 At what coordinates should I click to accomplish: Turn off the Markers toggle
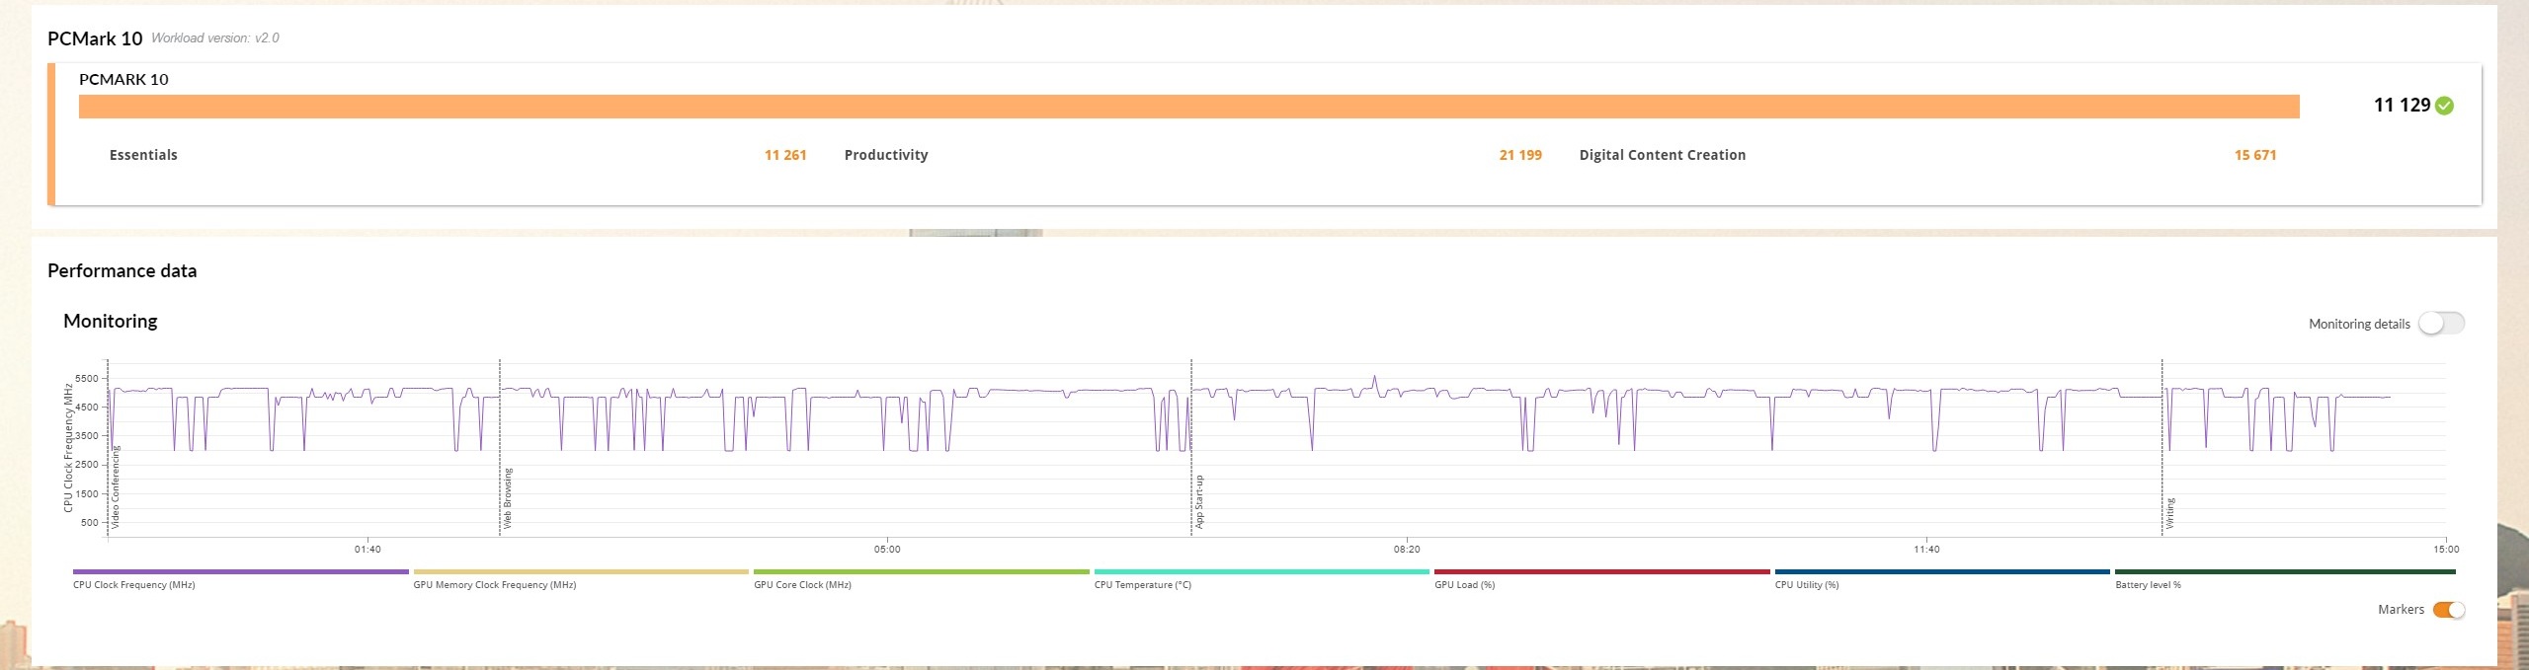point(2448,610)
